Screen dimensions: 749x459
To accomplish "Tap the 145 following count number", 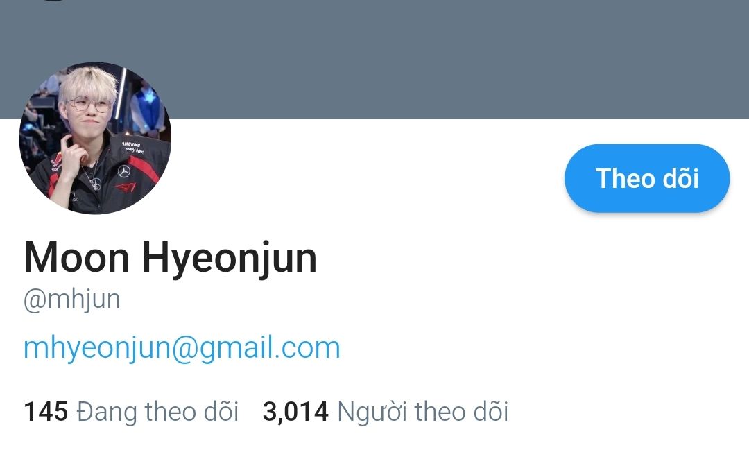I will [x=46, y=412].
